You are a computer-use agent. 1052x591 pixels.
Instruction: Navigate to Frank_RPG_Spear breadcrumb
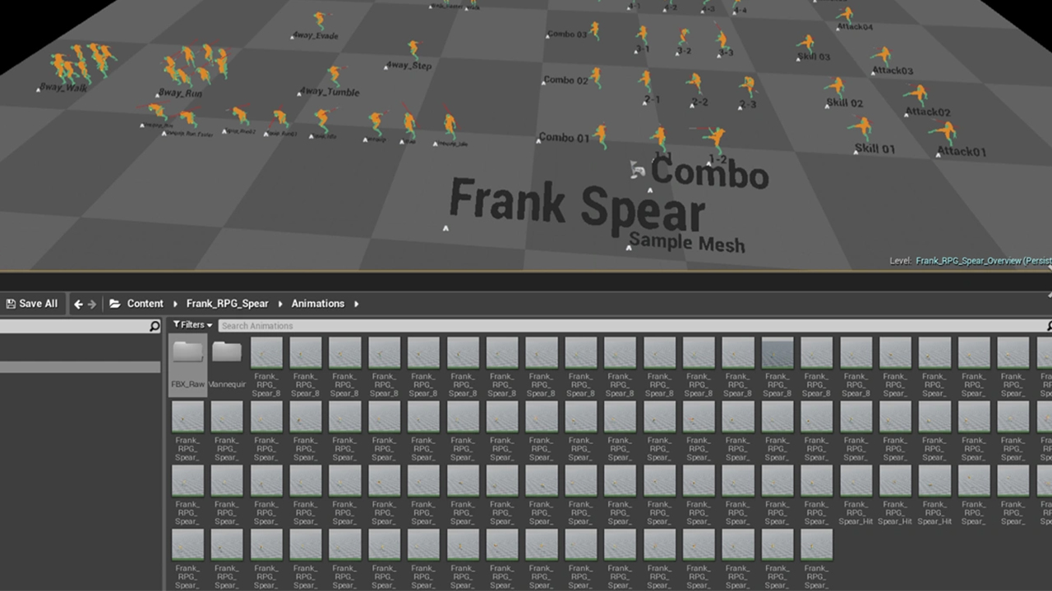coord(227,304)
